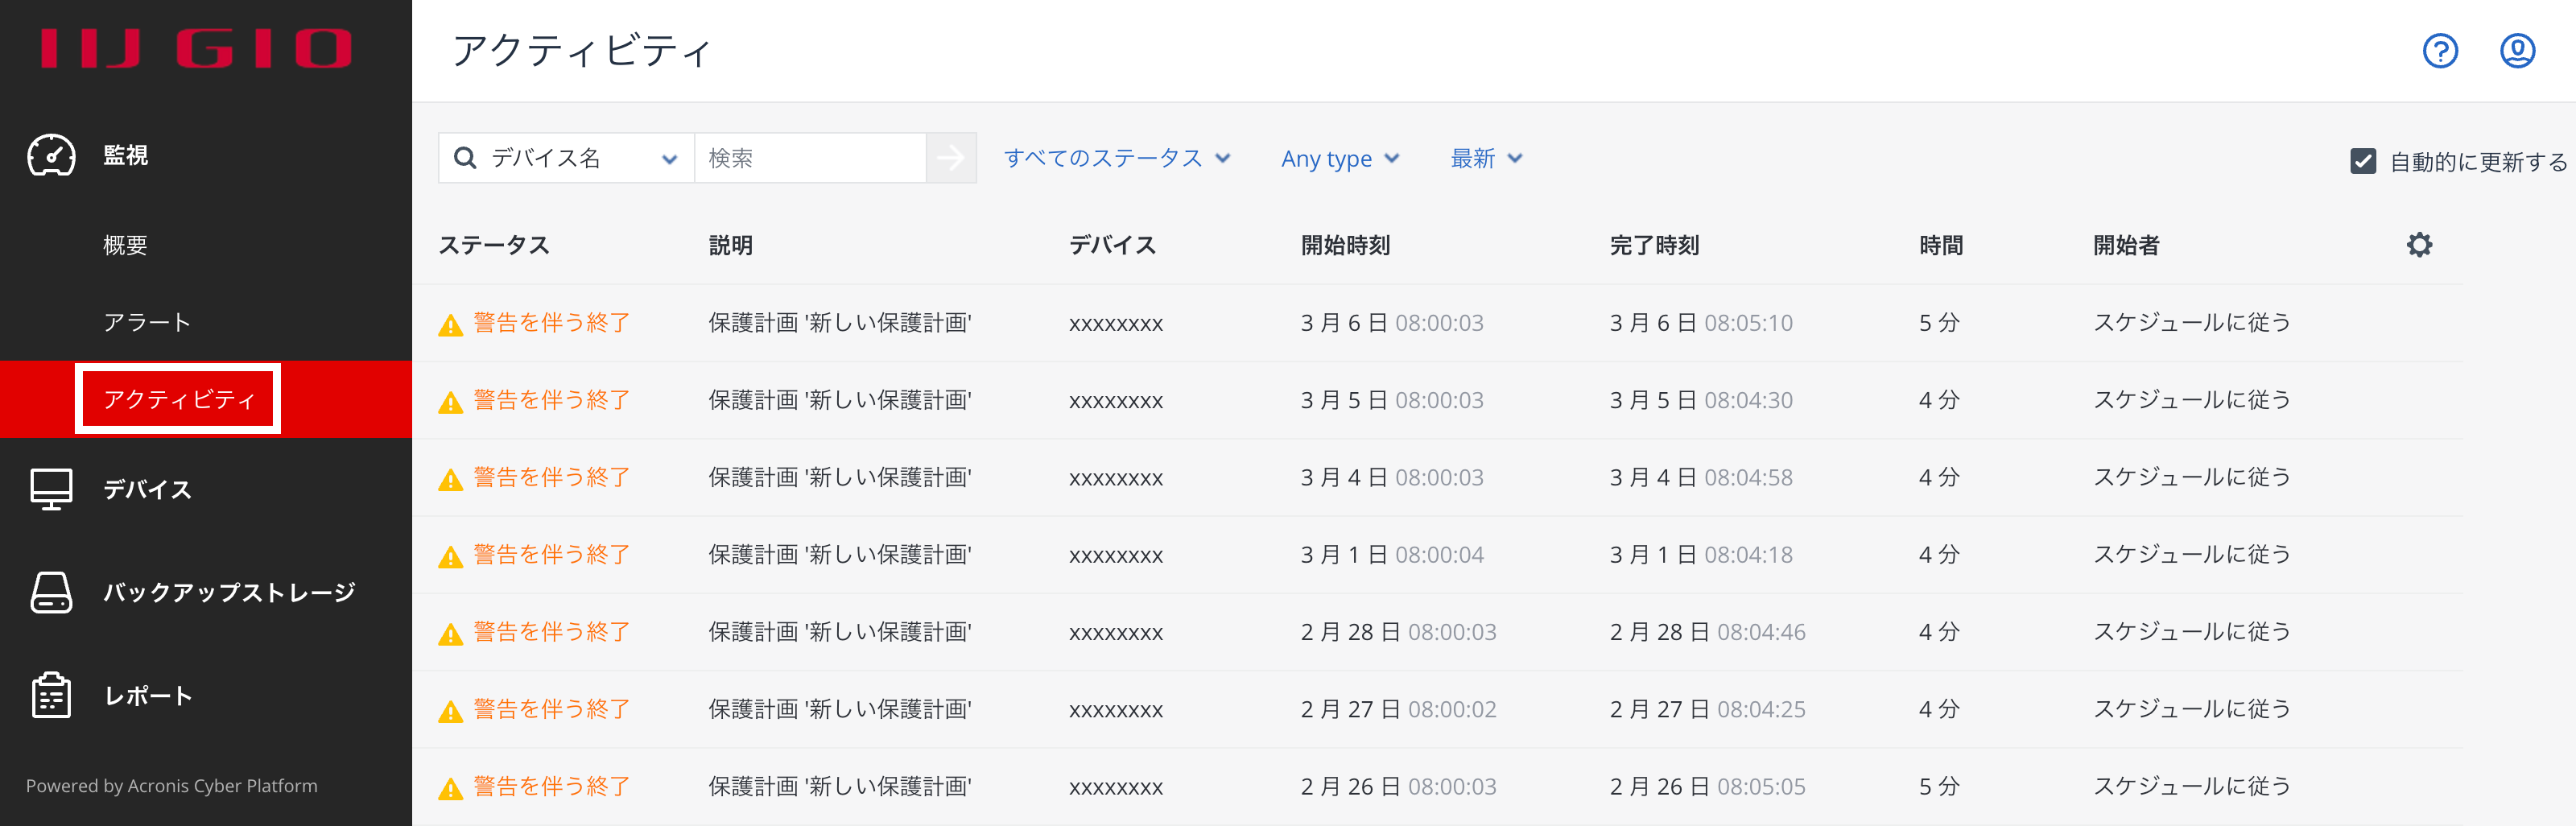
Task: Click start time 3月4日 08:00:03
Action: 1392,477
